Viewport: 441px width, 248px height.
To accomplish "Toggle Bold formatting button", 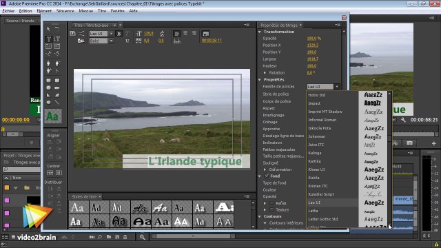I will (119, 34).
